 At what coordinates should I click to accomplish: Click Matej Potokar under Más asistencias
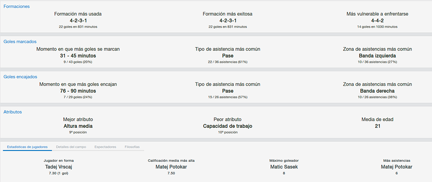click(x=397, y=167)
